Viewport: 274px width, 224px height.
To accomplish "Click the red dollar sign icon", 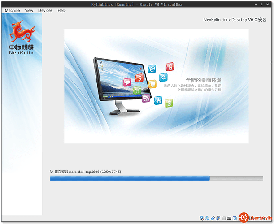I will pos(139,78).
